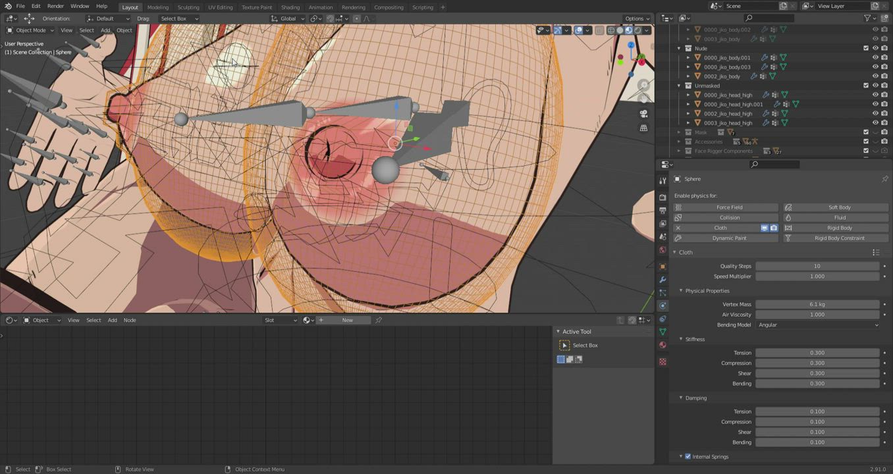Viewport: 893px width, 474px height.
Task: Switch to the Sculpting workspace tab
Action: pyautogui.click(x=188, y=7)
